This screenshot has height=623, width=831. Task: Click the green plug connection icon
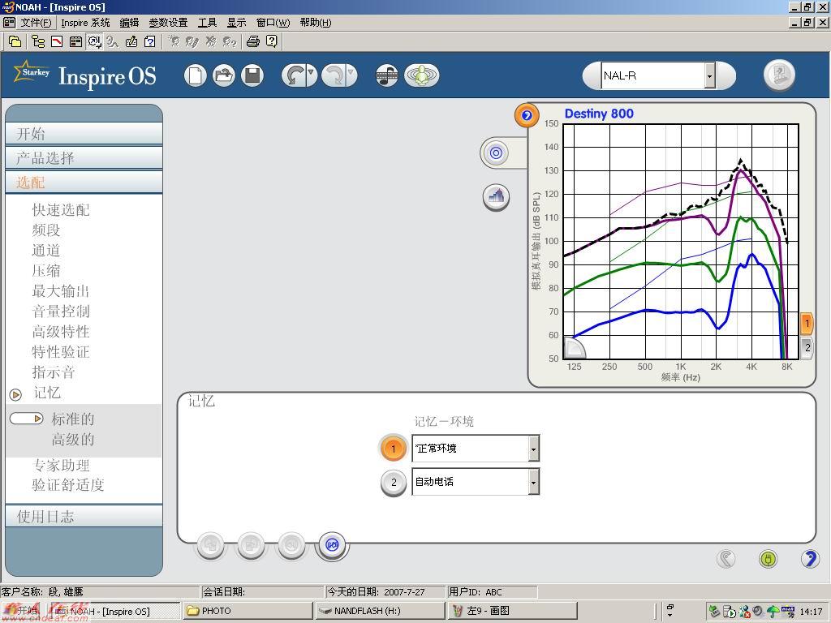768,558
